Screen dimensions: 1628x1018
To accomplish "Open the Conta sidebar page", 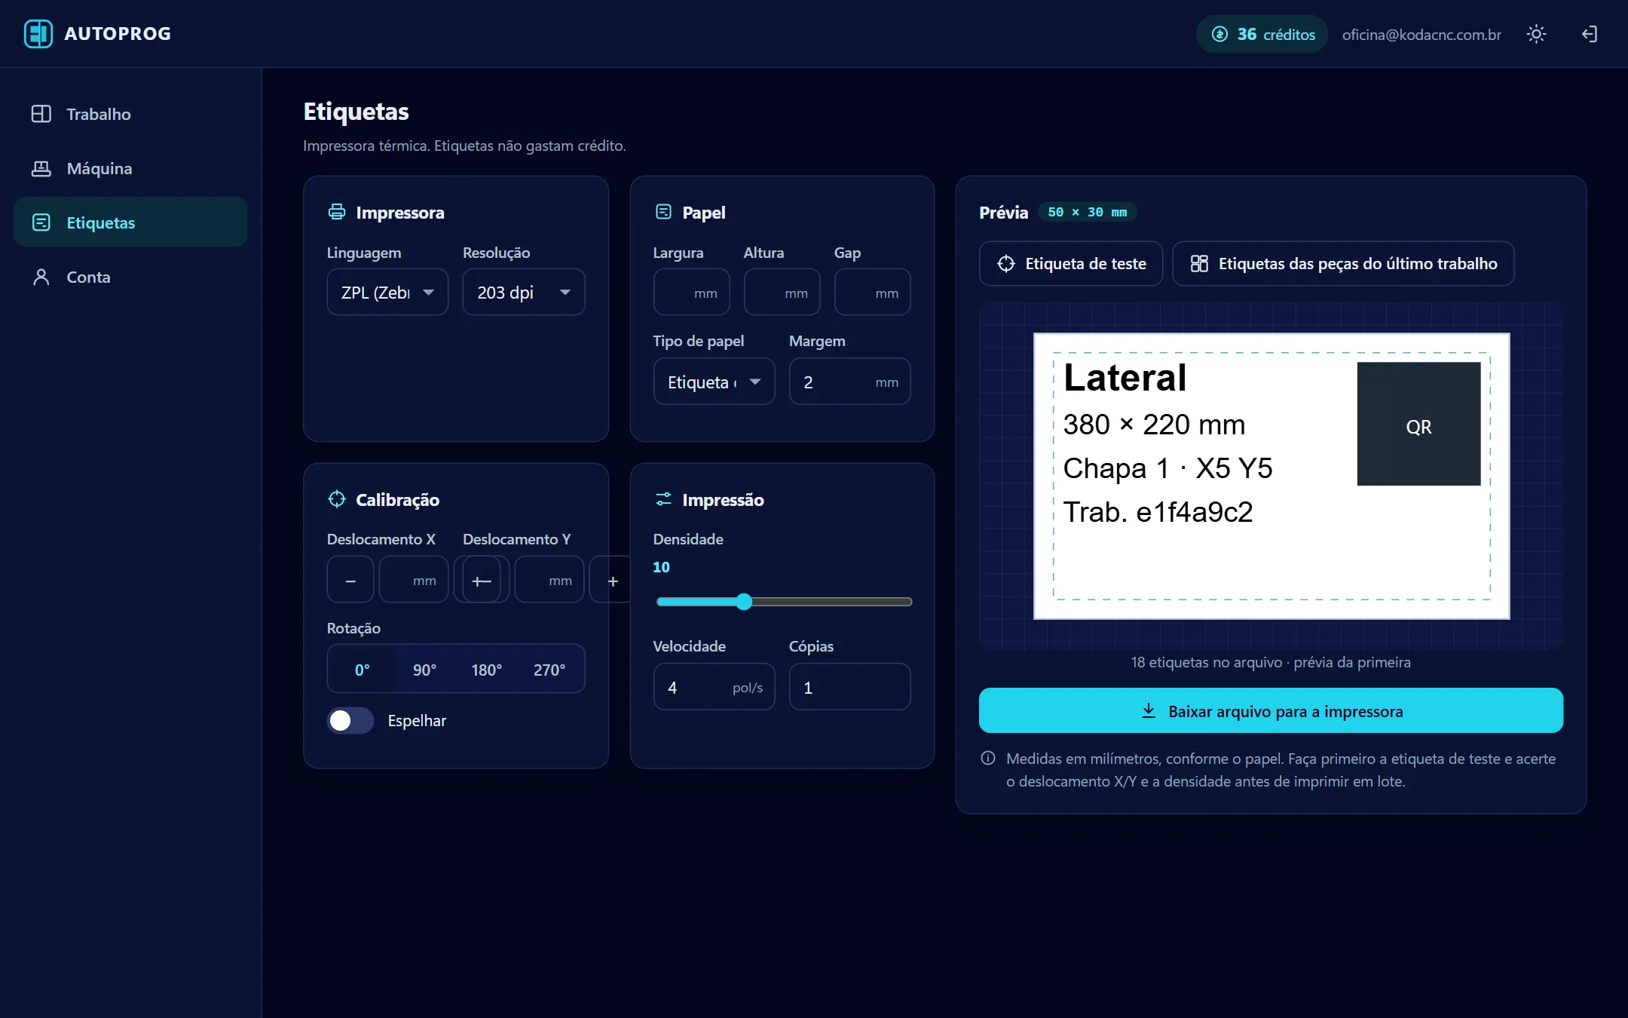I will pos(130,277).
